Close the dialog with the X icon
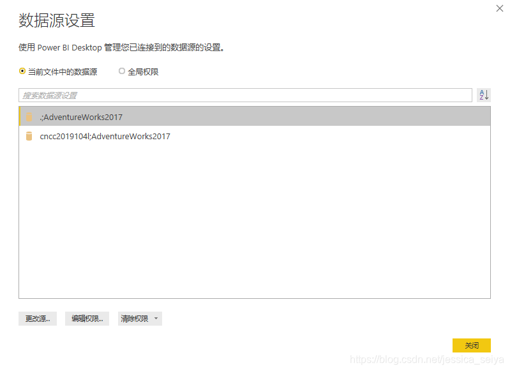Viewport: 510px width, 371px height. 500,8
